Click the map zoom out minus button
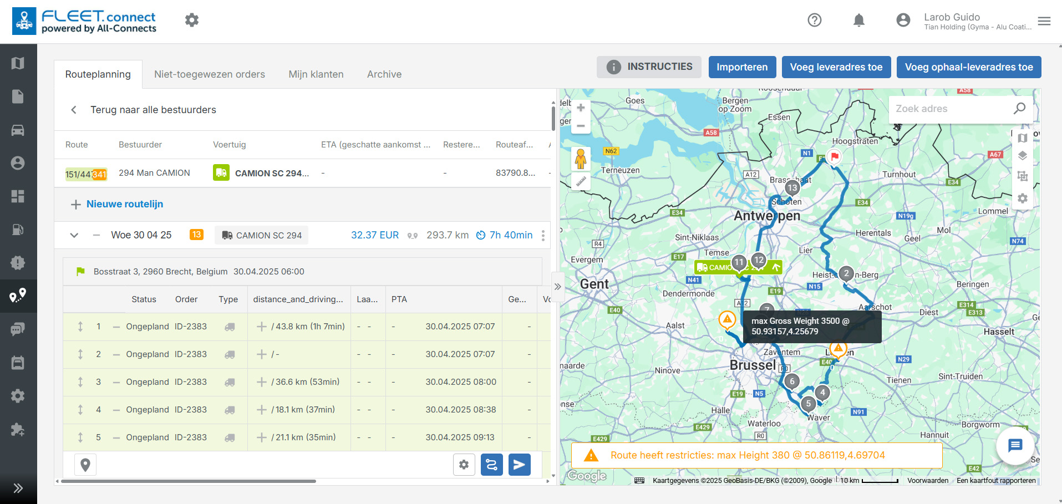Image resolution: width=1062 pixels, height=504 pixels. pyautogui.click(x=581, y=126)
